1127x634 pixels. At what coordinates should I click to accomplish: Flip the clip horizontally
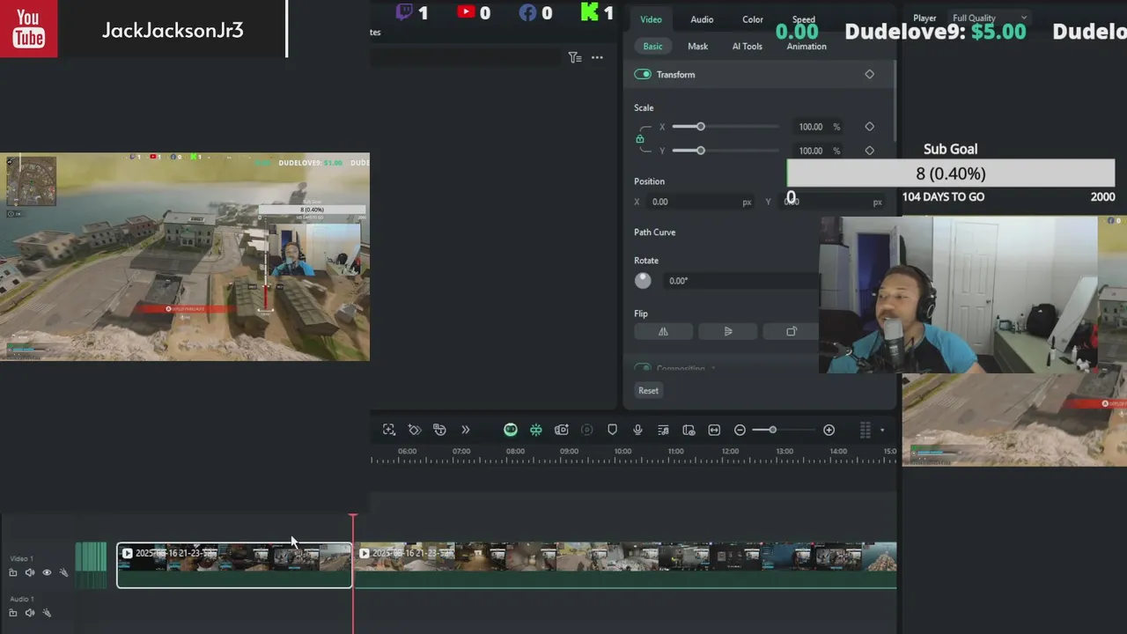663,331
